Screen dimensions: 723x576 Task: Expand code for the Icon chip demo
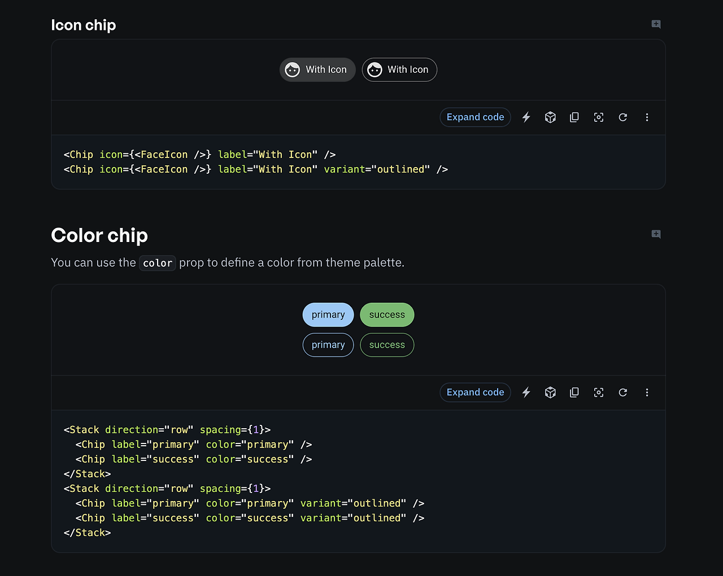pos(476,117)
